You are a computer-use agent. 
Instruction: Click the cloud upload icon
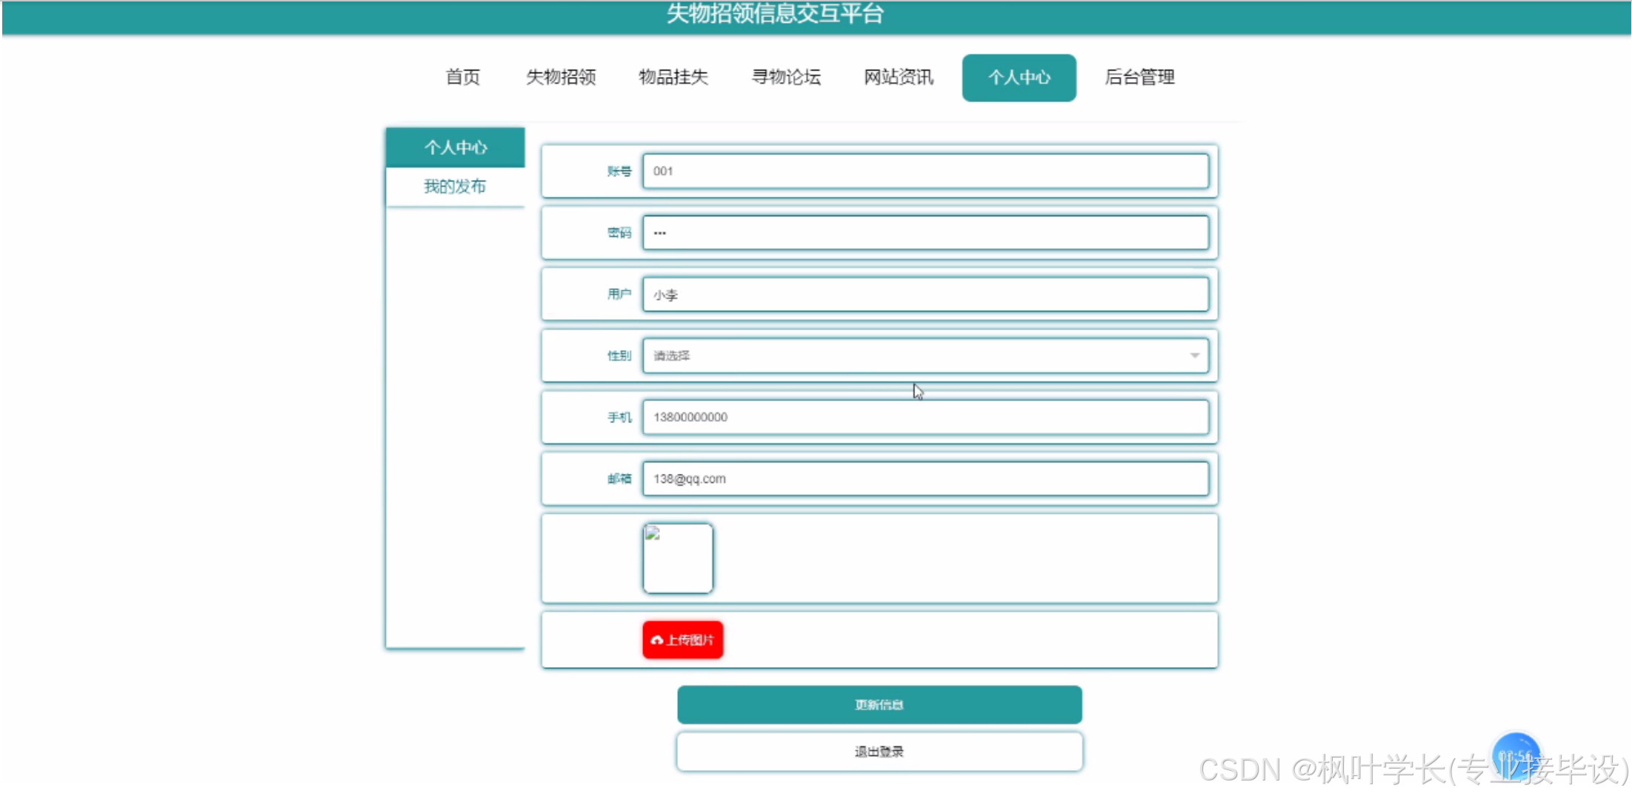(656, 640)
